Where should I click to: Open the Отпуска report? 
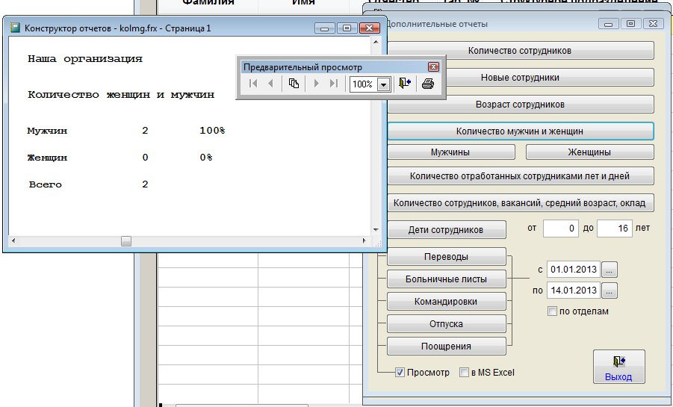tap(446, 323)
